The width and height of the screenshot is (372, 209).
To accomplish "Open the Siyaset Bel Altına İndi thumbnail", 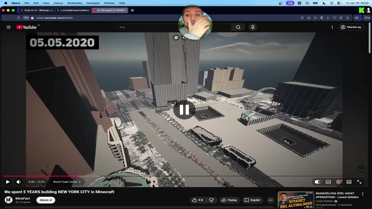I will pyautogui.click(x=296, y=200).
